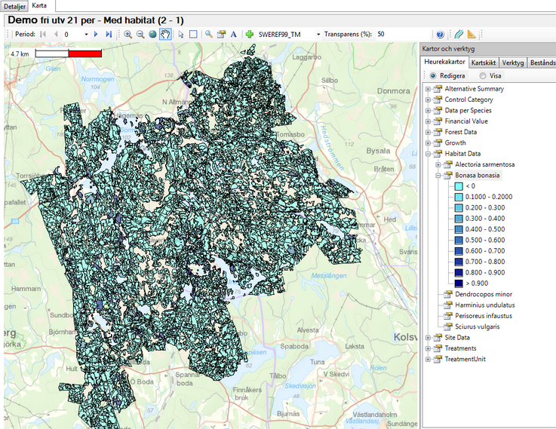This screenshot has height=429, width=556.
Task: Click the text label 'A' tool
Action: [x=233, y=35]
